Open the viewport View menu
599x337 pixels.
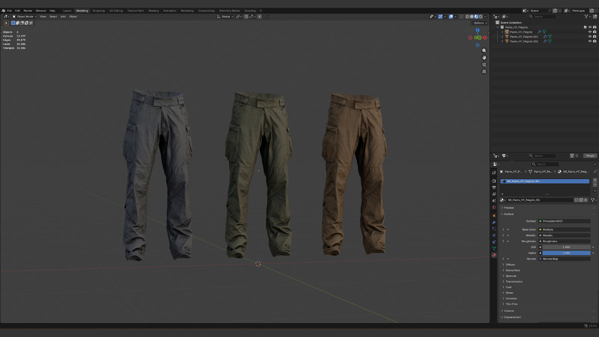click(43, 16)
